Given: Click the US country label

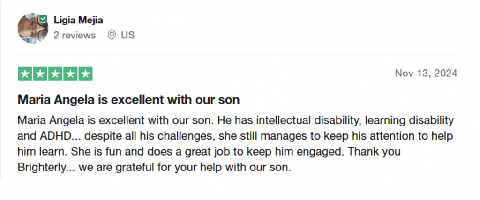Looking at the screenshot, I should [x=127, y=35].
